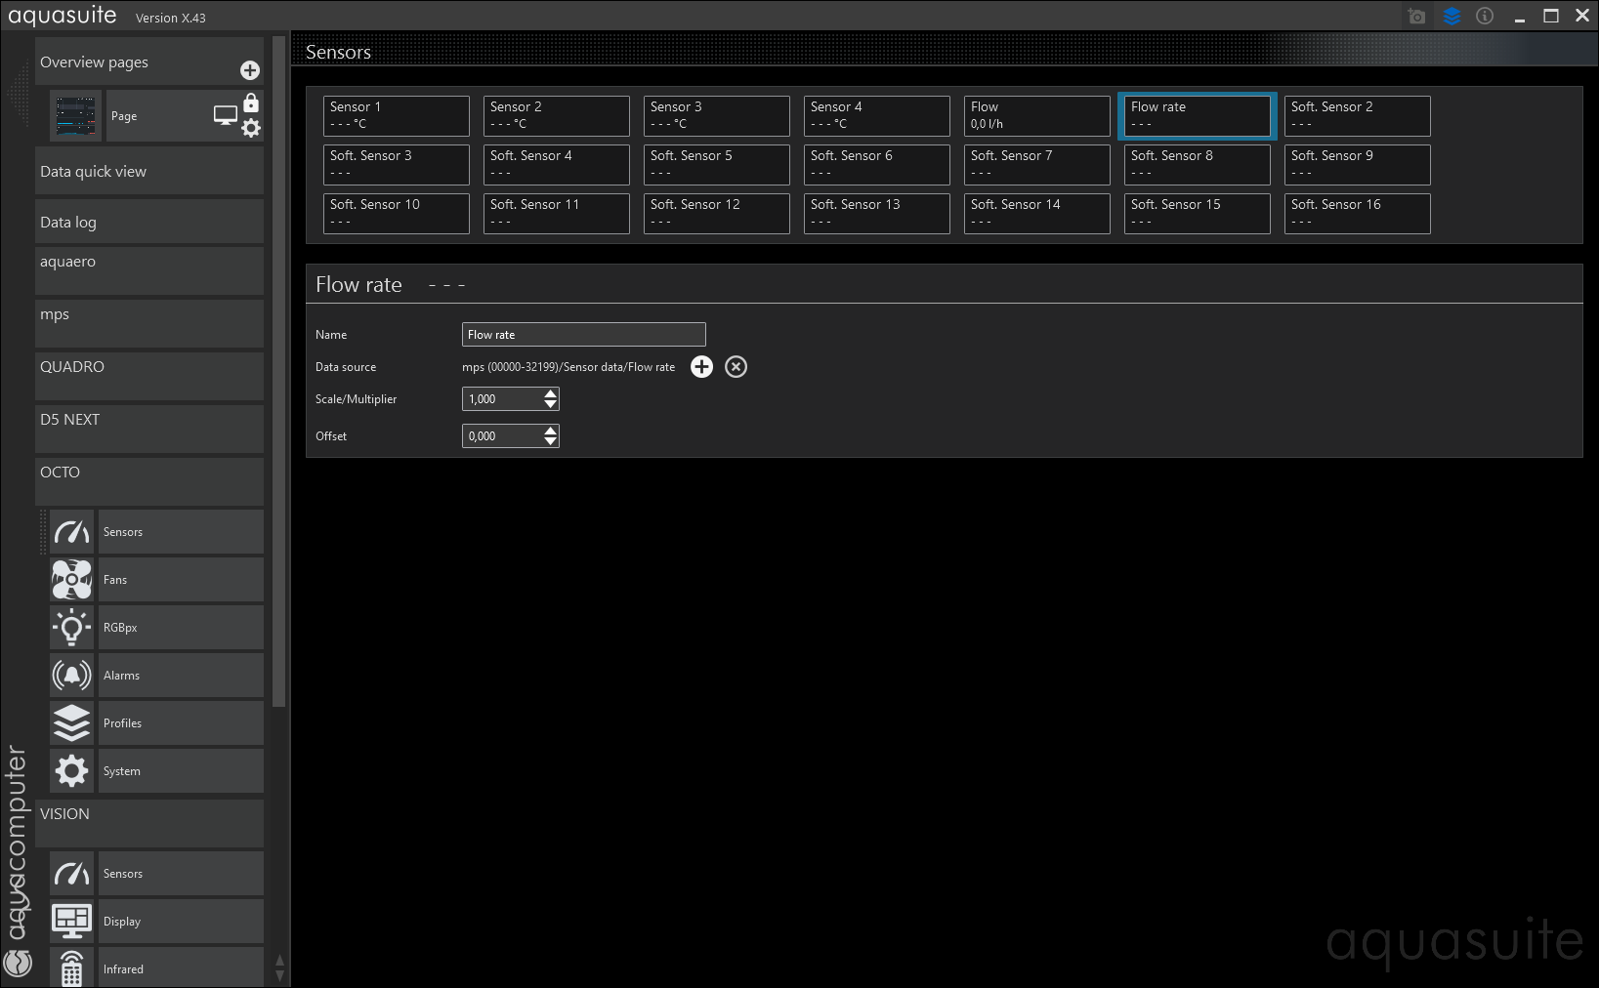The width and height of the screenshot is (1599, 988).
Task: Expand the D5 NEXT device section
Action: pos(148,429)
